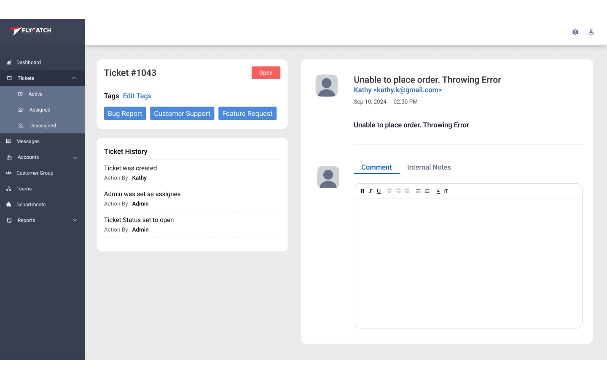607x379 pixels.
Task: Insert a numbered list in comment
Action: pos(427,191)
